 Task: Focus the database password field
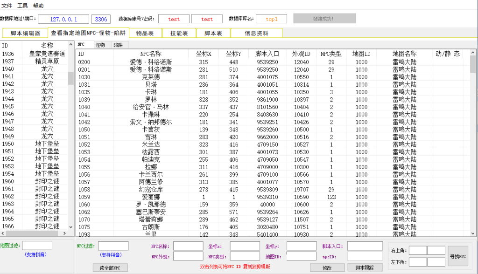[207, 19]
